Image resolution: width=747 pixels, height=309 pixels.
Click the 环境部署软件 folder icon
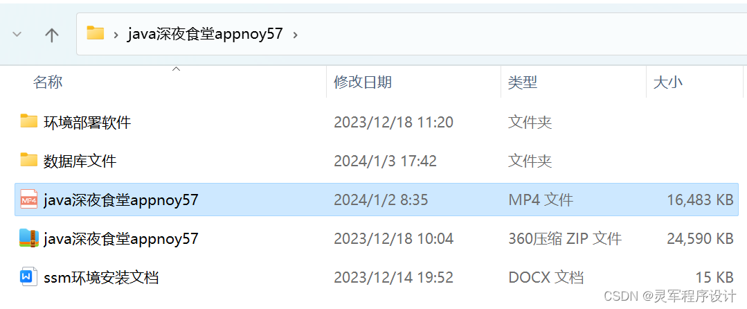[x=29, y=121]
